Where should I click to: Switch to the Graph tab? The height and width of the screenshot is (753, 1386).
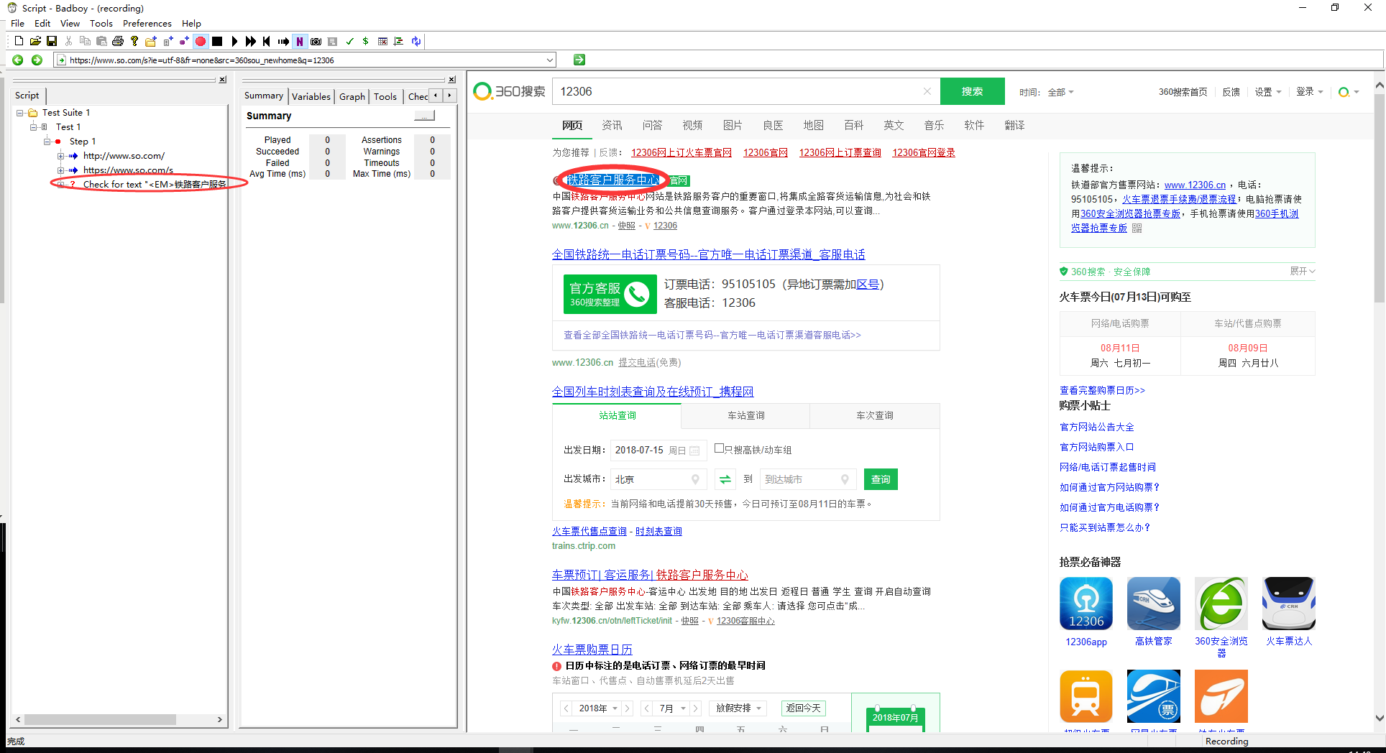(x=352, y=96)
